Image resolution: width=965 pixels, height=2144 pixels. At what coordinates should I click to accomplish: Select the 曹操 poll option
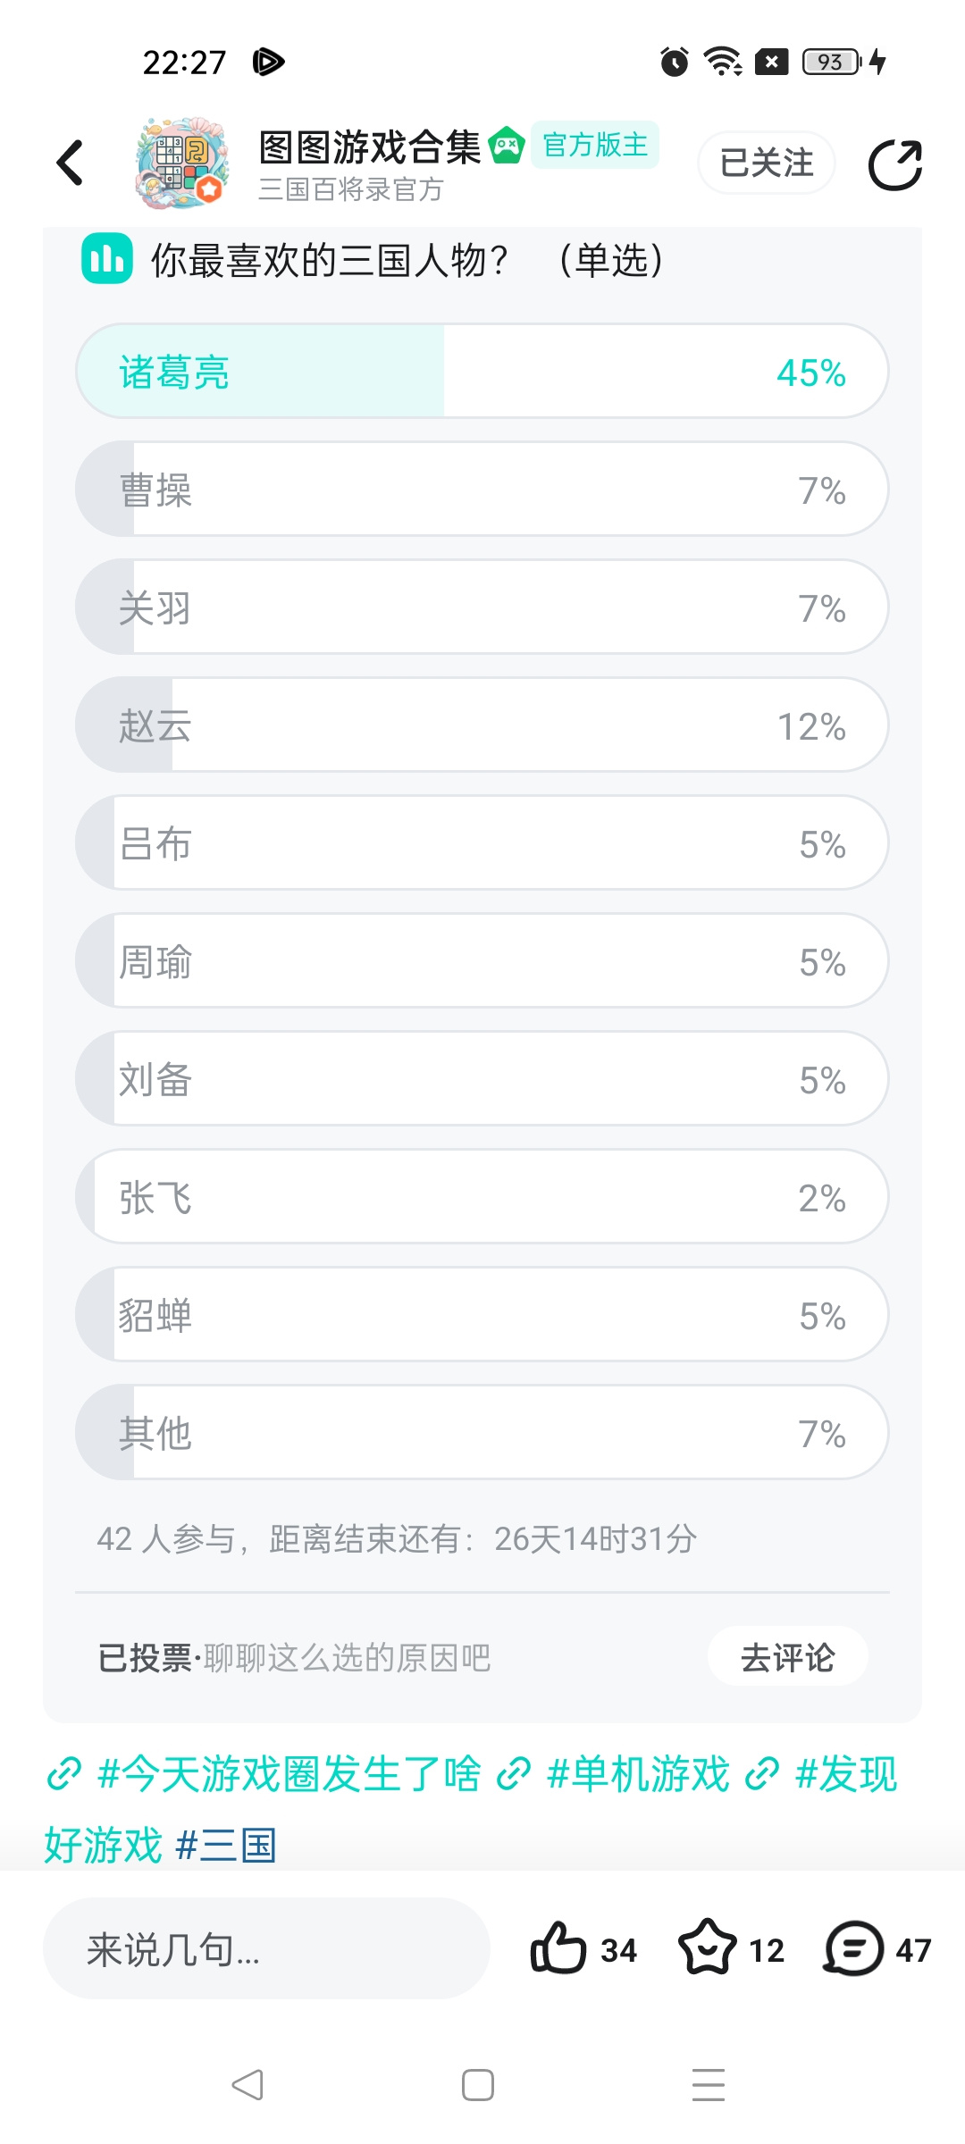pyautogui.click(x=482, y=490)
